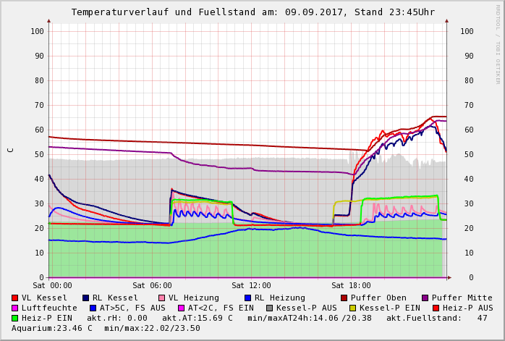Image resolution: width=505 pixels, height=341 pixels.
Task: Select the blue RL Heizung legend swatch
Action: 247,298
